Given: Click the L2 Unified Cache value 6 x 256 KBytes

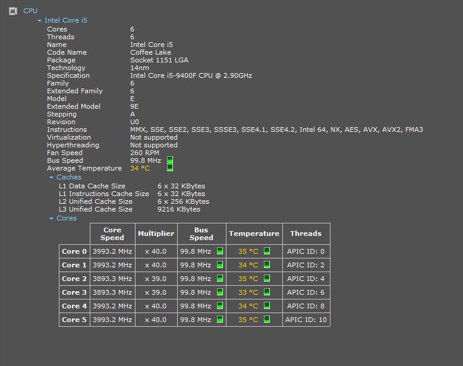Looking at the screenshot, I should 183,201.
